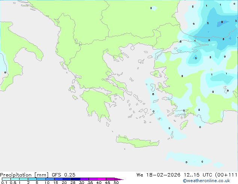Pick the 15–20 mm blue legend swatch
The width and height of the screenshot is (238, 184).
58,179
